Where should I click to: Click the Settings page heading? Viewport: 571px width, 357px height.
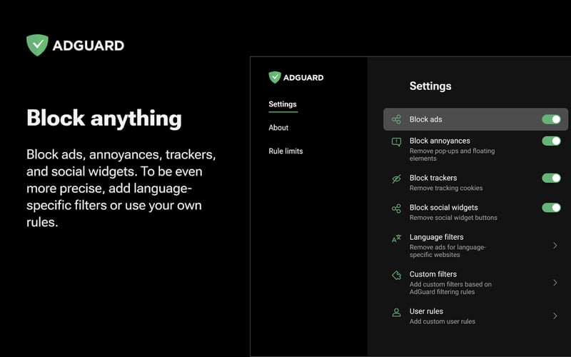point(430,86)
